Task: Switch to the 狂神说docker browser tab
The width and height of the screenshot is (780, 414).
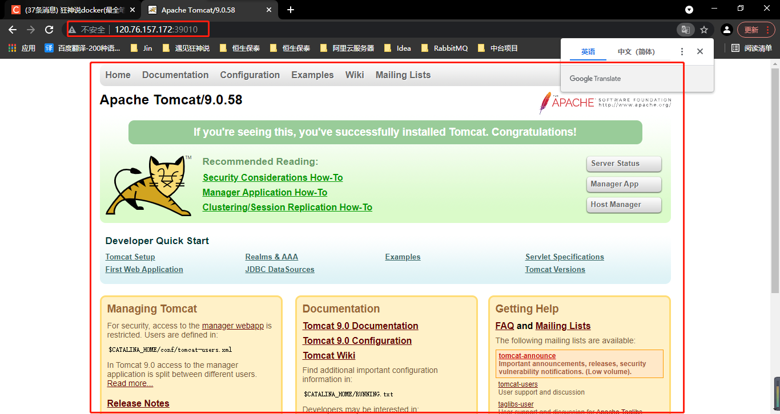Action: coord(74,10)
